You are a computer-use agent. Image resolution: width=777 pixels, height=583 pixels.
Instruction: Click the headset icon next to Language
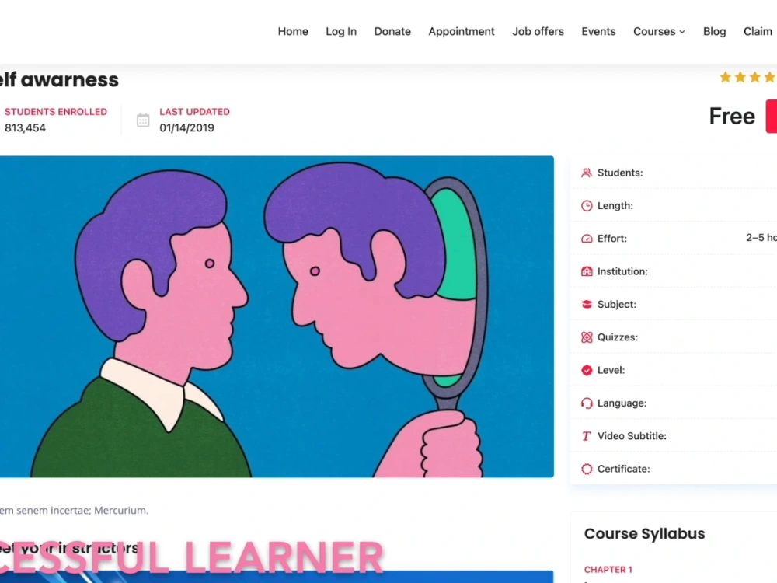tap(587, 403)
